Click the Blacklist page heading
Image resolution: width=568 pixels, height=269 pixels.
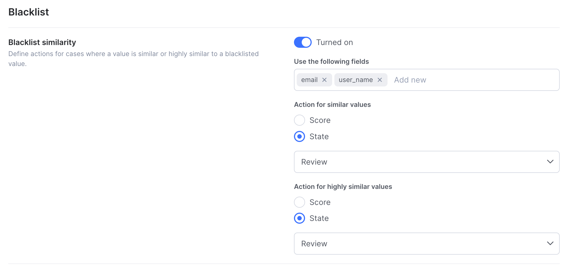[29, 12]
